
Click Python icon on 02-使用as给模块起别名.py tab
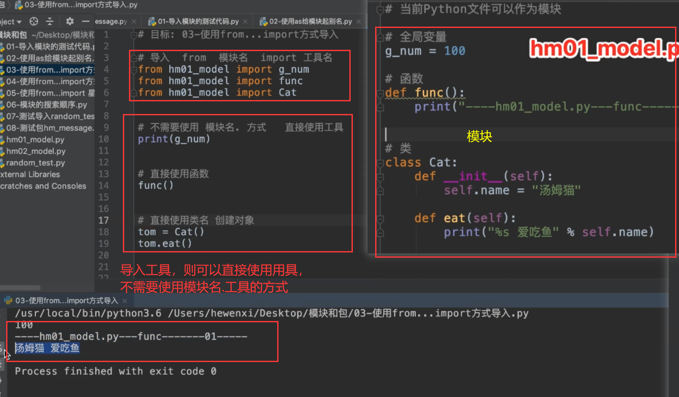coord(263,21)
